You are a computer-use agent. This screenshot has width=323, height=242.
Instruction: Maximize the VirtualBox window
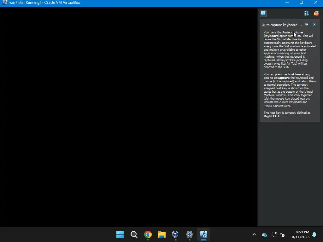(301, 2)
